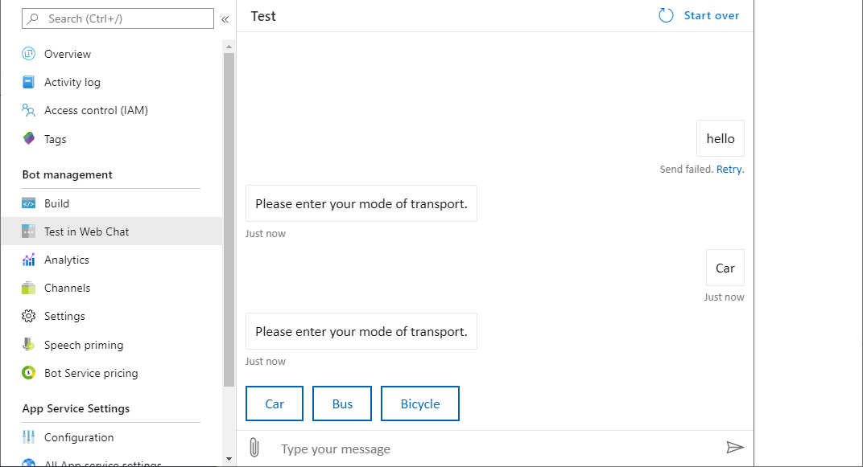Click the Car sent message bubble
Screen dimensions: 863x467
point(725,268)
